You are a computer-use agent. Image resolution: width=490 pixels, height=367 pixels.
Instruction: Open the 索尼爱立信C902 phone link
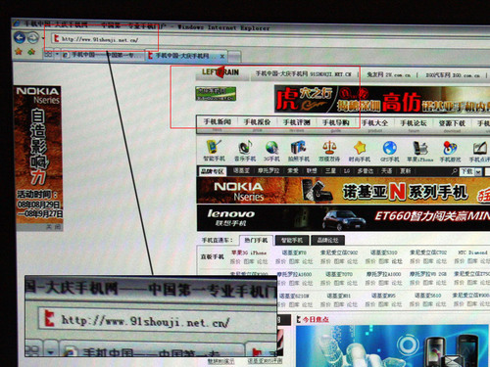[x=339, y=252]
